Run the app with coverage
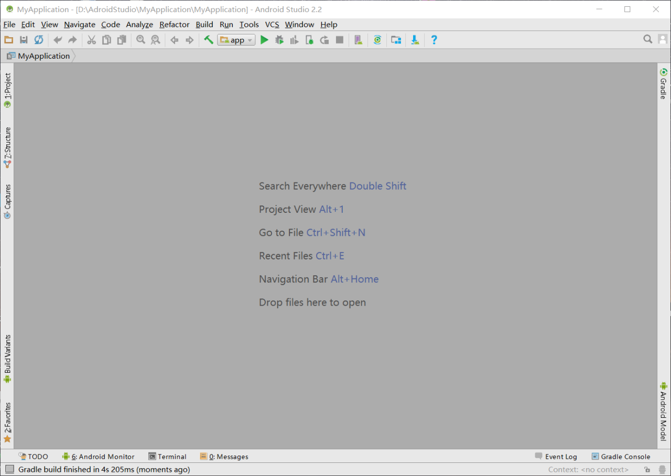 294,40
